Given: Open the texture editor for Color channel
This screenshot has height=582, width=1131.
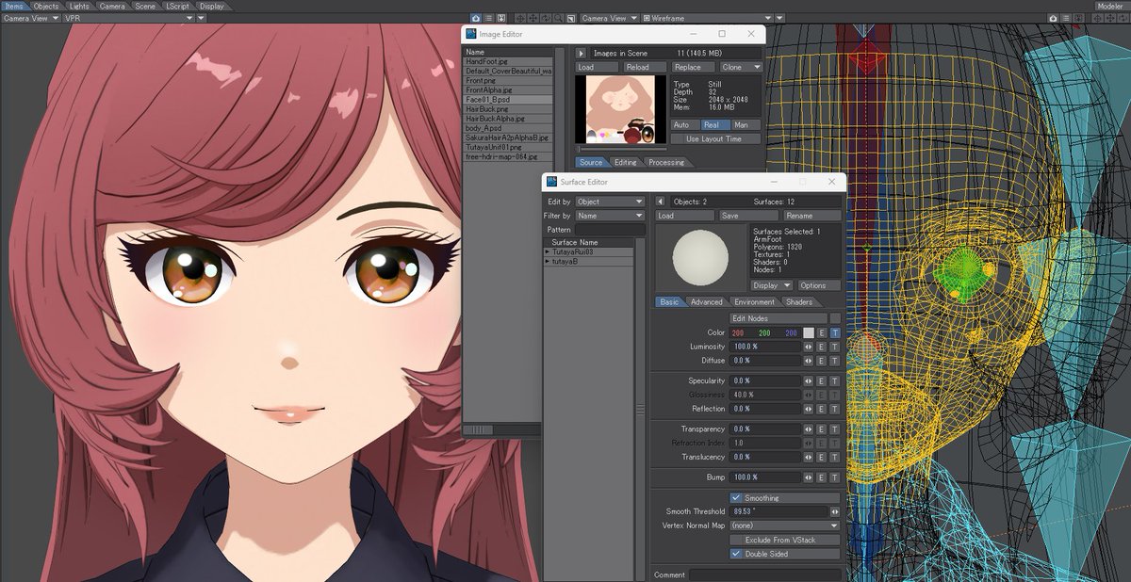Looking at the screenshot, I should coord(835,332).
